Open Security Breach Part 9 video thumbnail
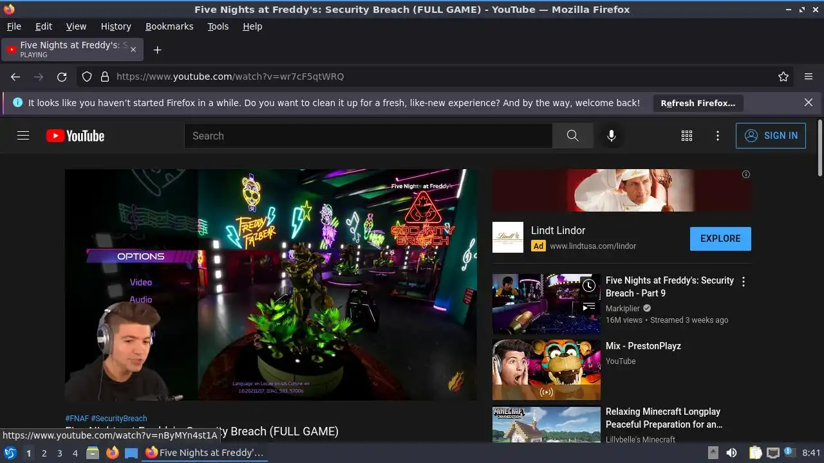 coord(547,304)
